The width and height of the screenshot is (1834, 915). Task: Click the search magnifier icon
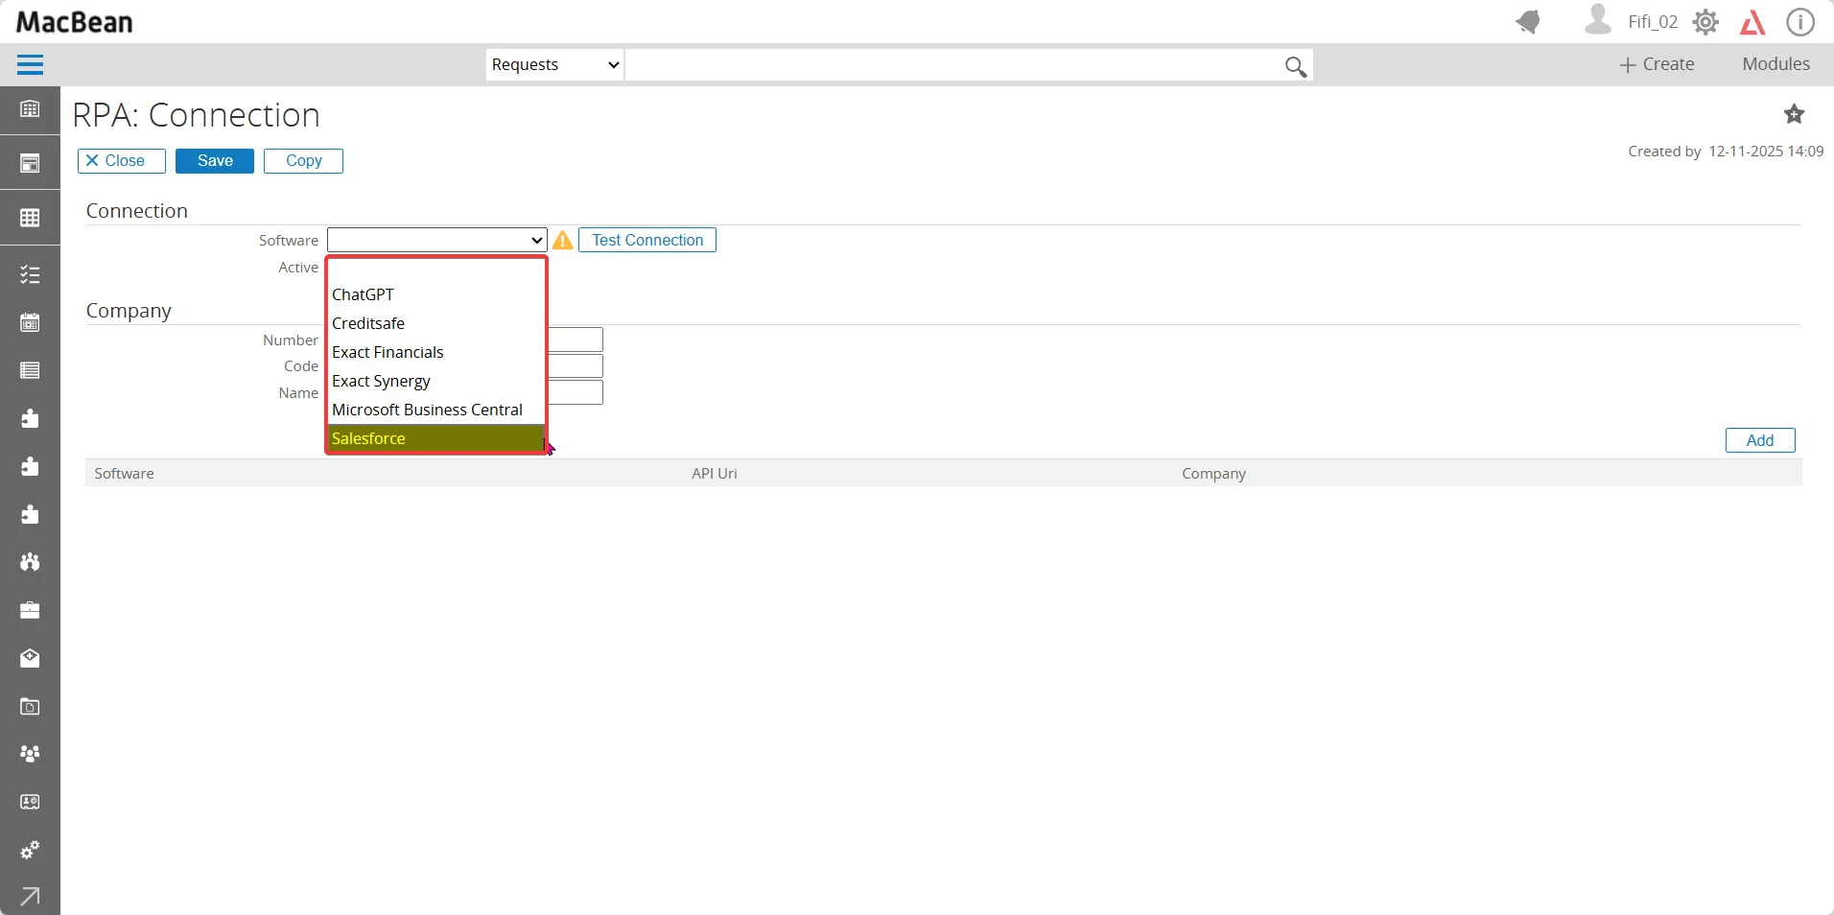(x=1295, y=66)
